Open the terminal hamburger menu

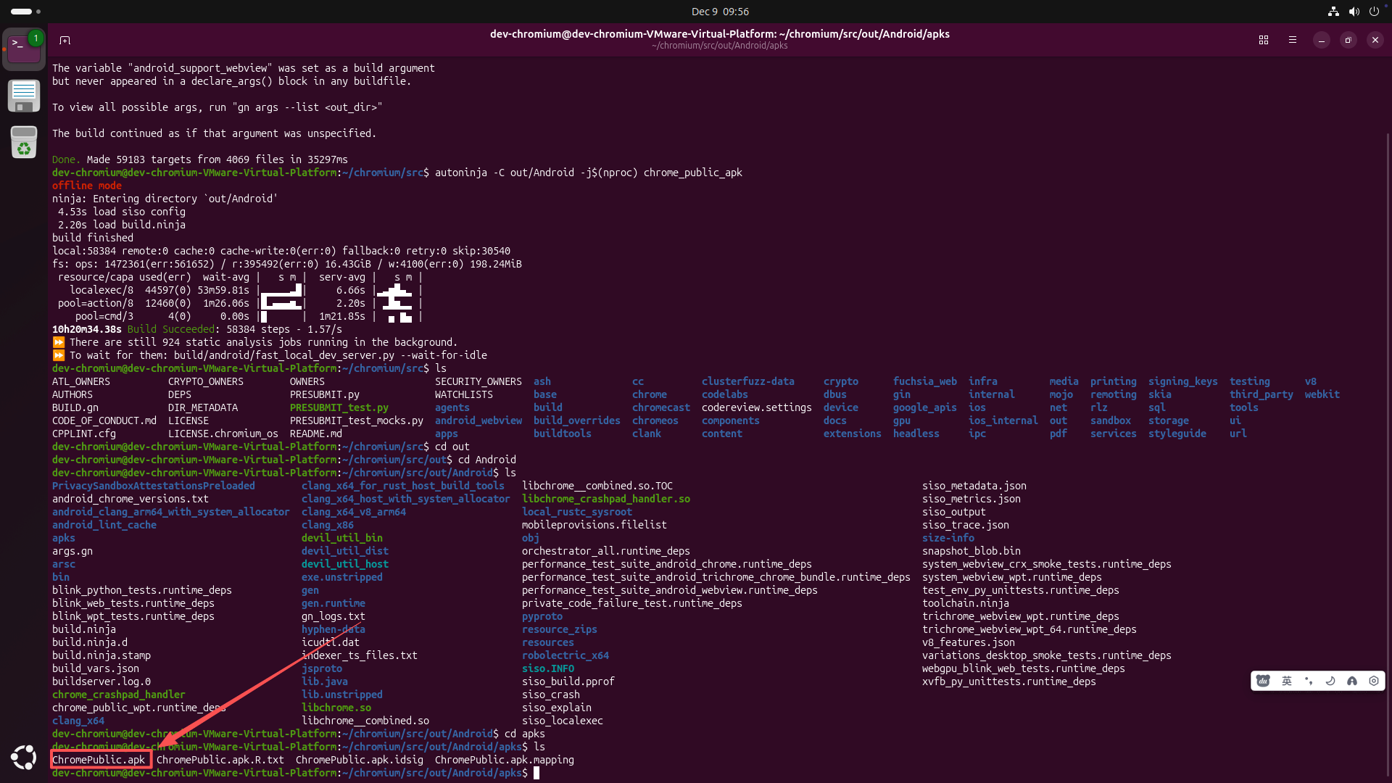[x=1293, y=40]
